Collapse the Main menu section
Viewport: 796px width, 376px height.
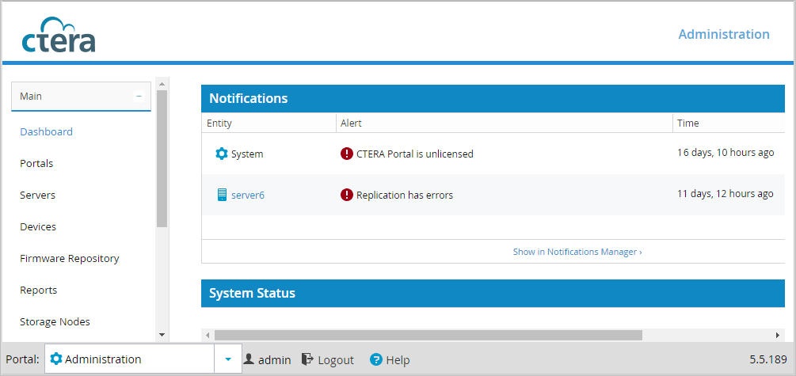pyautogui.click(x=139, y=96)
